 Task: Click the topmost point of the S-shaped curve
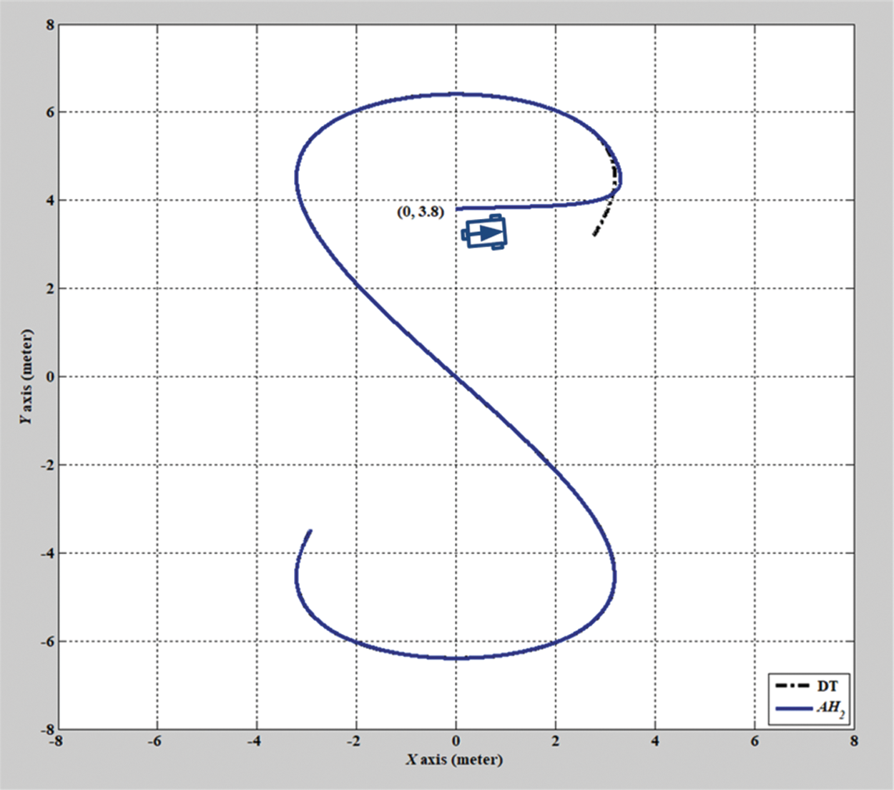(456, 94)
